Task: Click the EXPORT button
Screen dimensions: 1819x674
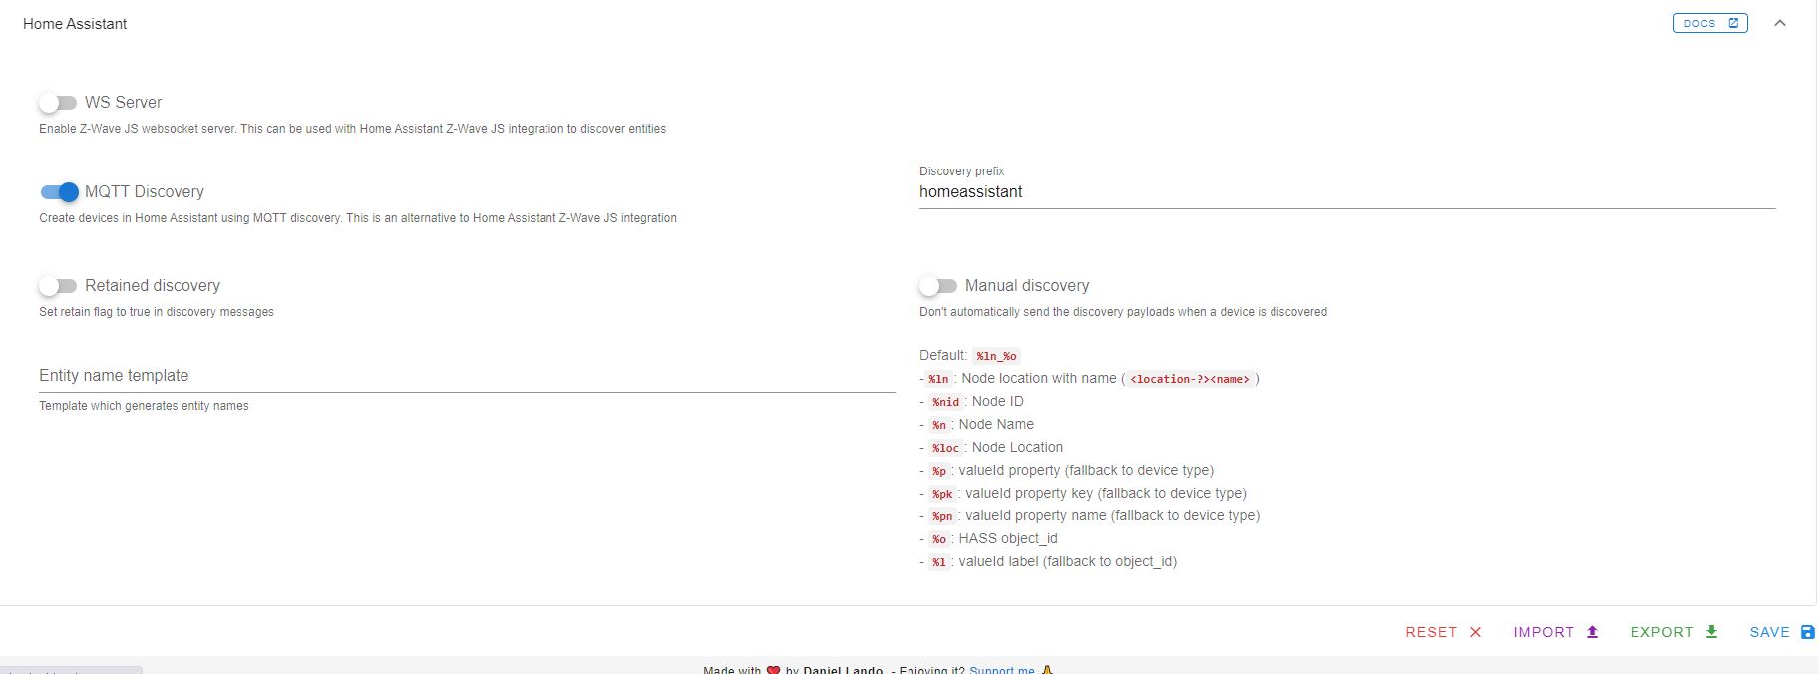Action: tap(1673, 632)
